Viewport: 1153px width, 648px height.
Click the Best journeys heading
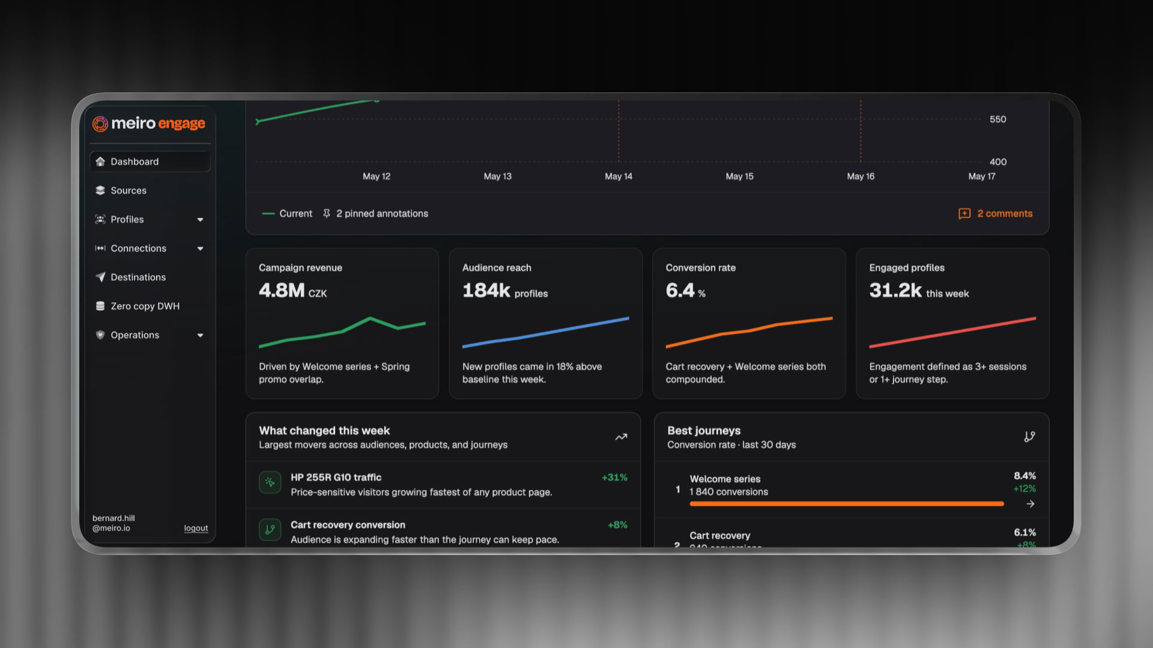704,431
